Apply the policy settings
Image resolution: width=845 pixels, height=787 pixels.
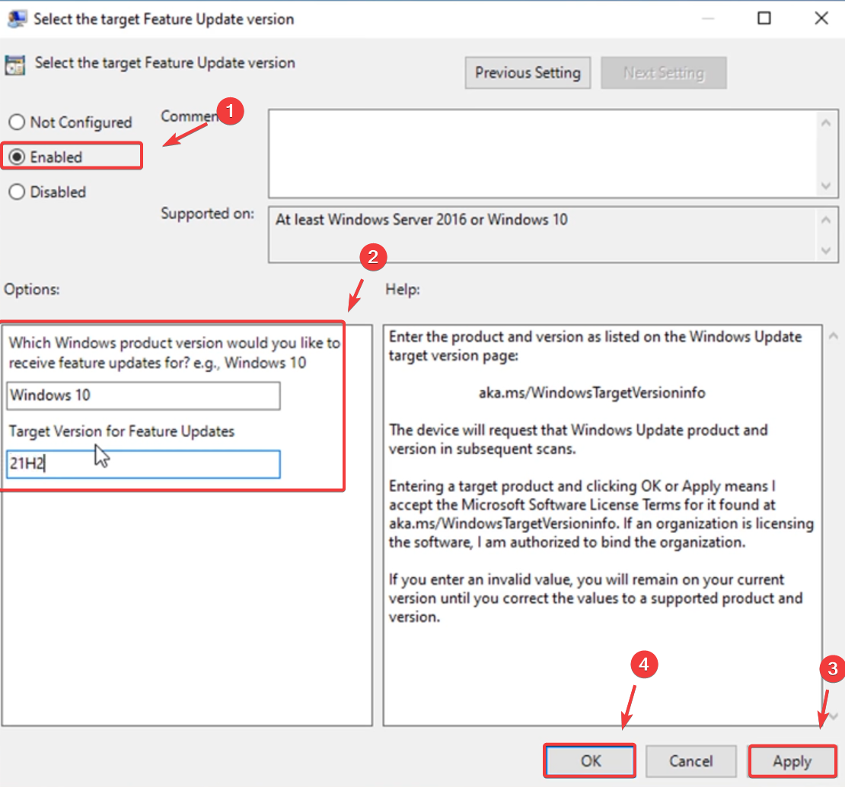pyautogui.click(x=792, y=760)
